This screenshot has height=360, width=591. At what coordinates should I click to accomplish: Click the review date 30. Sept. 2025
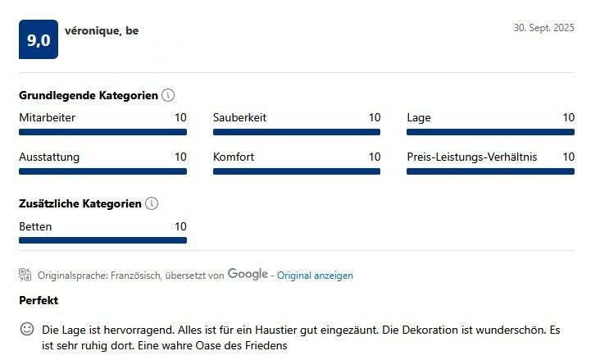(544, 27)
